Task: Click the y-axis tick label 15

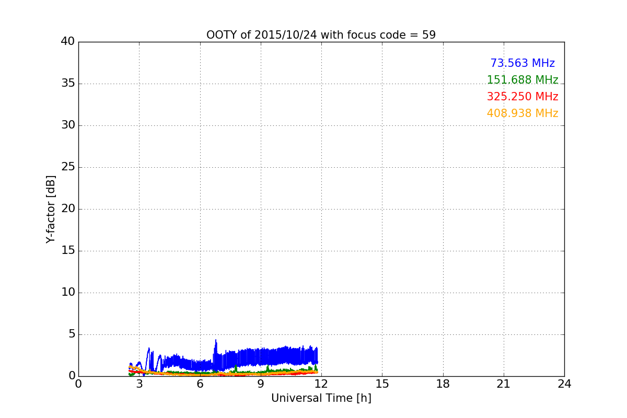Action: [68, 251]
